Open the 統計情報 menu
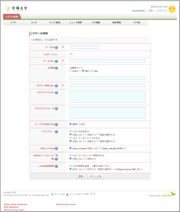180x212 pixels. (x=117, y=22)
